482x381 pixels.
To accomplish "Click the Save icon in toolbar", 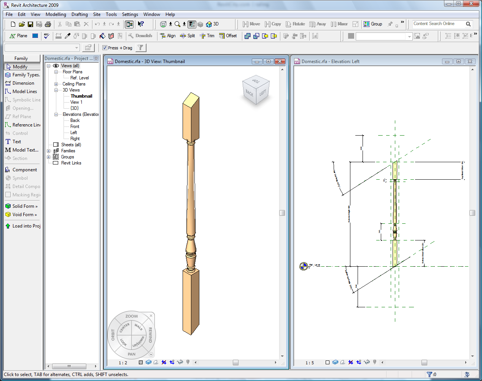I will tap(30, 24).
